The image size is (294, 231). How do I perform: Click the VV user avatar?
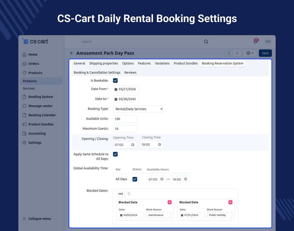pos(268,41)
